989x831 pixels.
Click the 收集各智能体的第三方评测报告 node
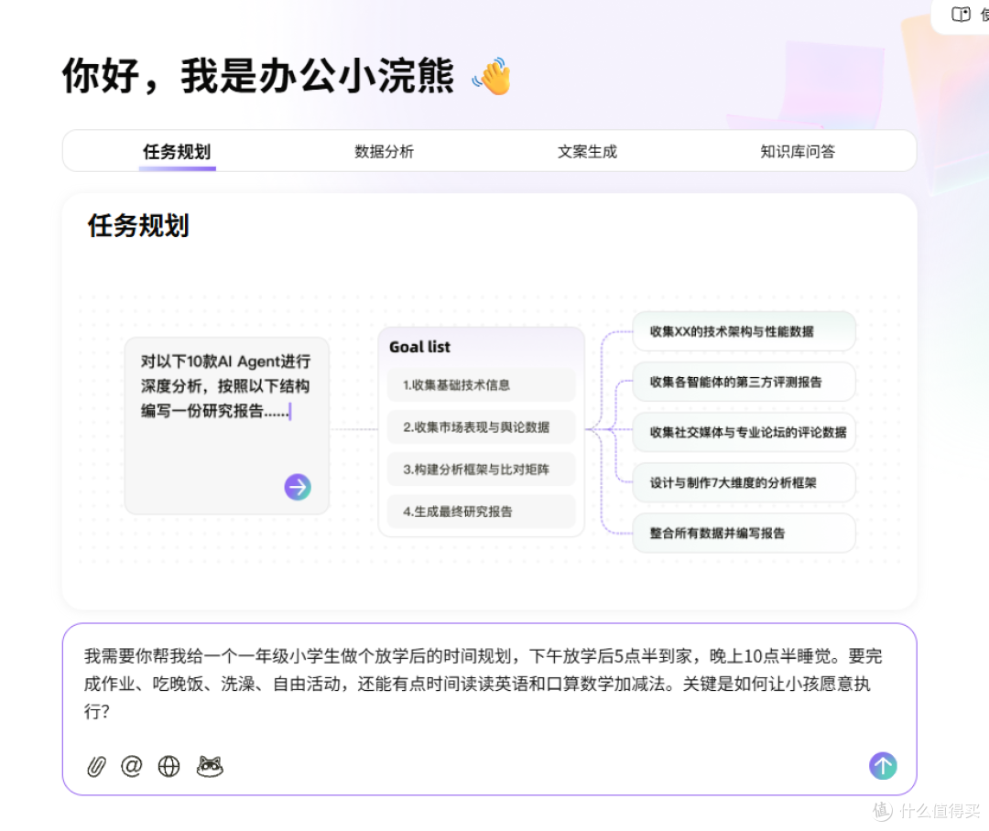pos(744,382)
